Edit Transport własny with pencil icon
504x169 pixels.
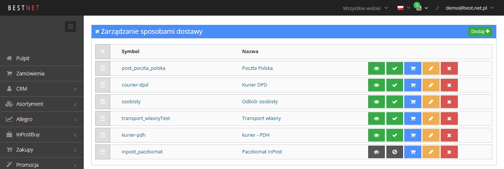431,118
